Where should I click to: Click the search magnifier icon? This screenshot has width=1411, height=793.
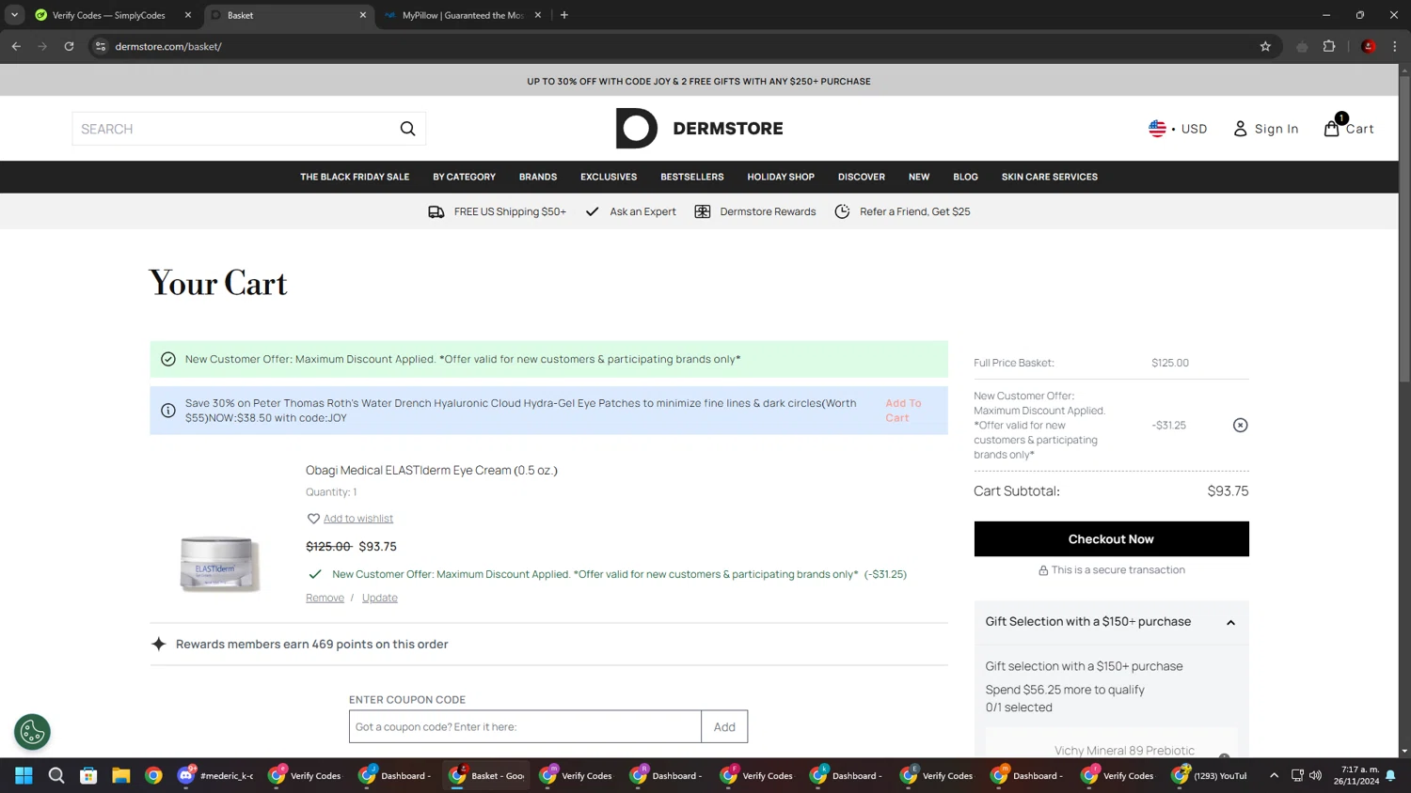[x=407, y=129]
